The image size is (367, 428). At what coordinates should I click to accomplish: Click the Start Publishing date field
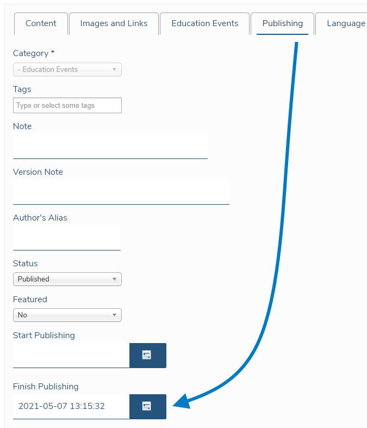pos(71,356)
